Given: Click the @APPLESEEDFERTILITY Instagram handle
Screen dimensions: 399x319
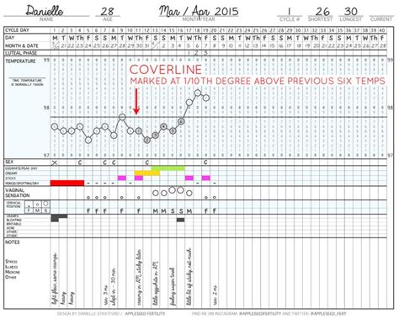Looking at the screenshot, I should tap(260, 313).
